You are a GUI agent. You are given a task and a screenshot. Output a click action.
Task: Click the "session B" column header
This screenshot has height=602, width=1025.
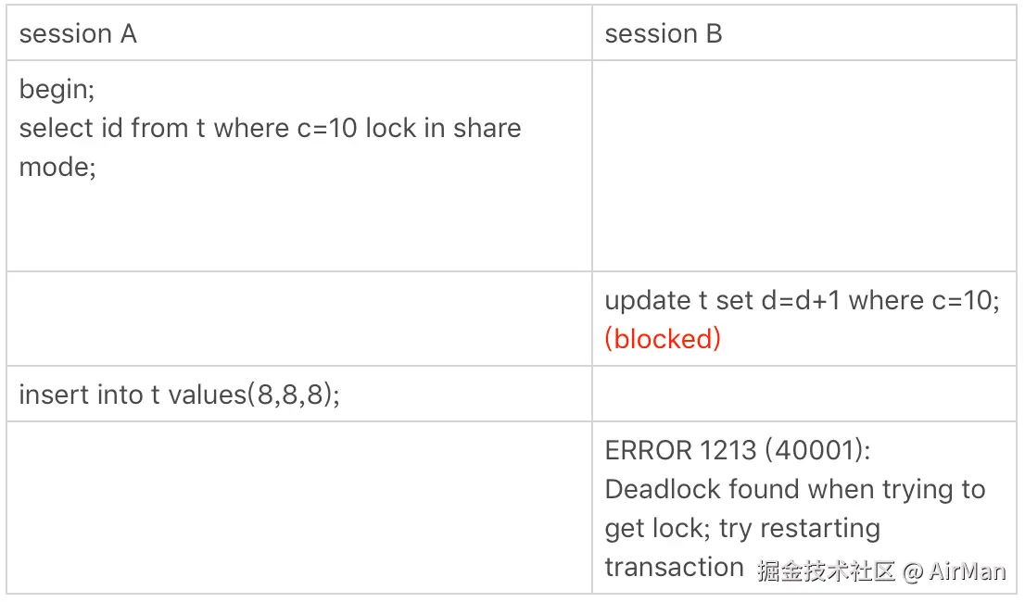tap(663, 34)
